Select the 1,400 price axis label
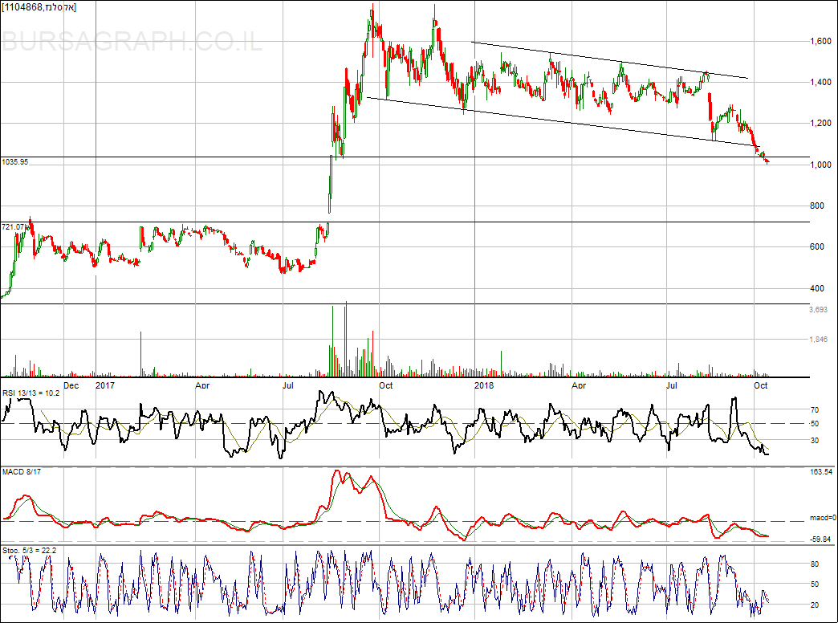Viewport: 838px width, 623px height. [x=820, y=83]
